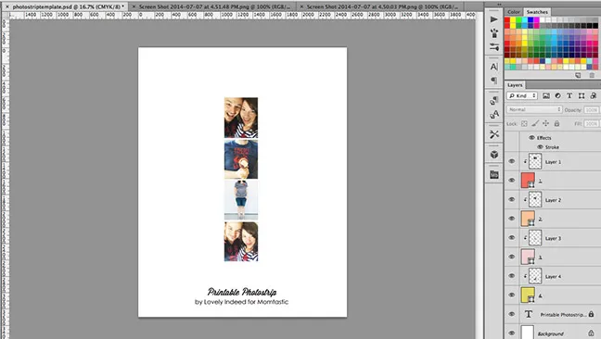The height and width of the screenshot is (339, 601).
Task: Open the Paragraph panel icon
Action: tap(494, 81)
